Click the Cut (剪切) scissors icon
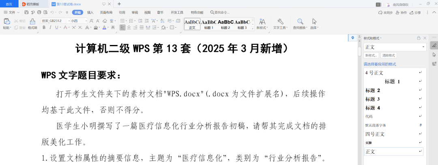The width and height of the screenshot is (438, 165). click(16, 21)
